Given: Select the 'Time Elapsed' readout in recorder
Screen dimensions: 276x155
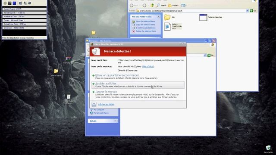Looking at the screenshot, I should point(24,13).
